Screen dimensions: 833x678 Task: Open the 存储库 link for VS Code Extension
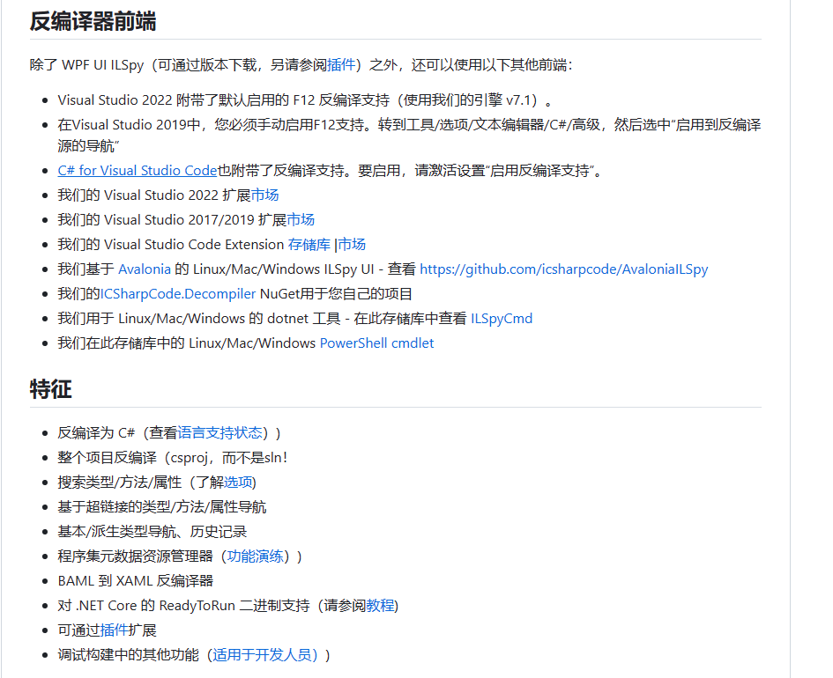coord(309,245)
